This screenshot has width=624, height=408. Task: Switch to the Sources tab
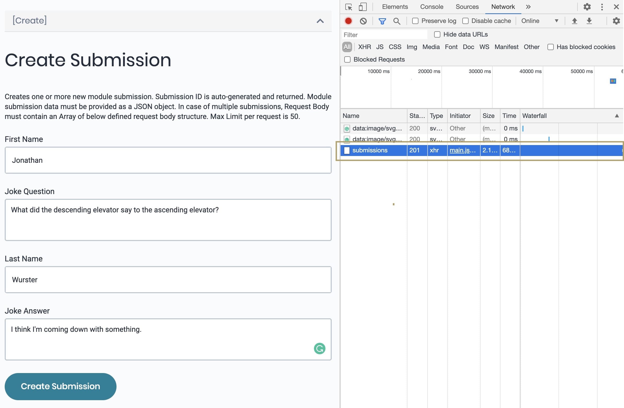467,7
